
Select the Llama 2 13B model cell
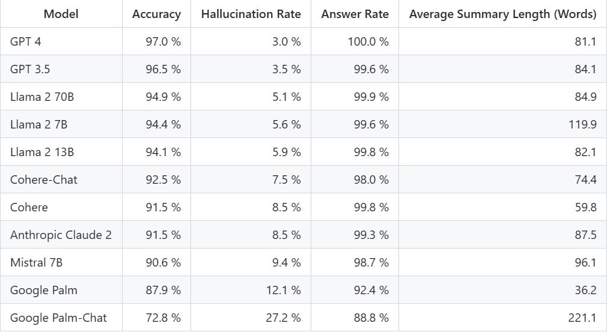61,152
